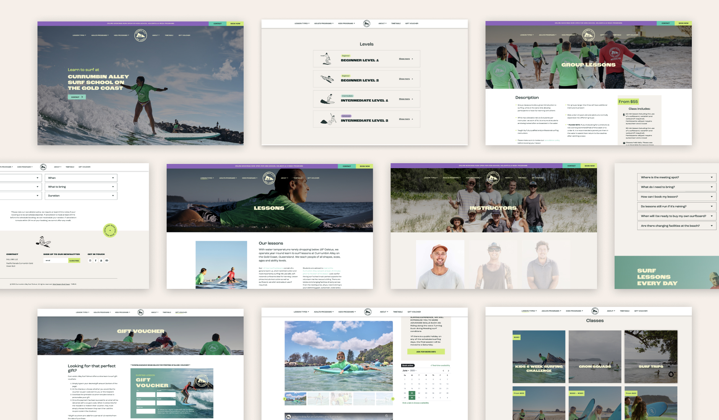The width and height of the screenshot is (719, 420).
Task: Click the surfer illustration beside Intermediate Level 2
Action: click(x=328, y=119)
